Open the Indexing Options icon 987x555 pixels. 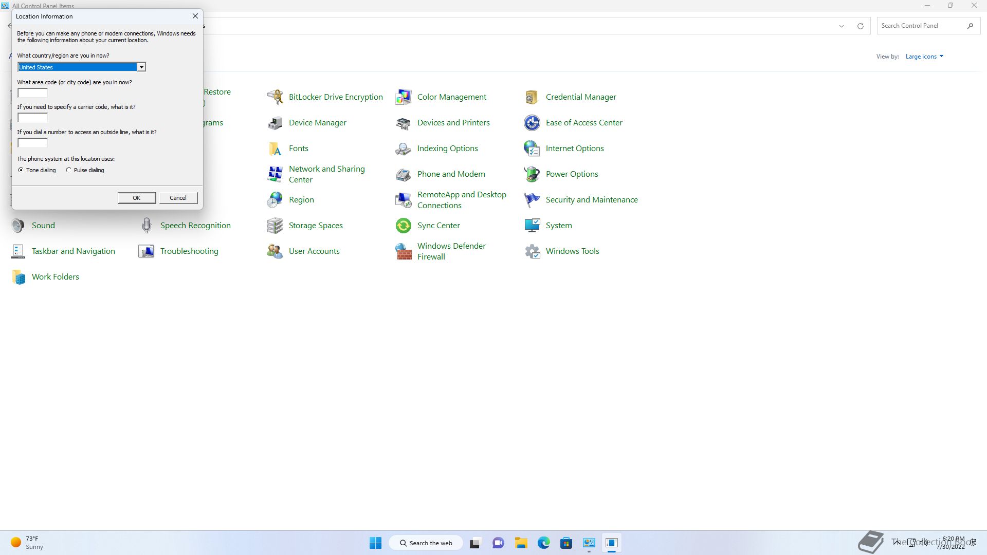pos(404,148)
